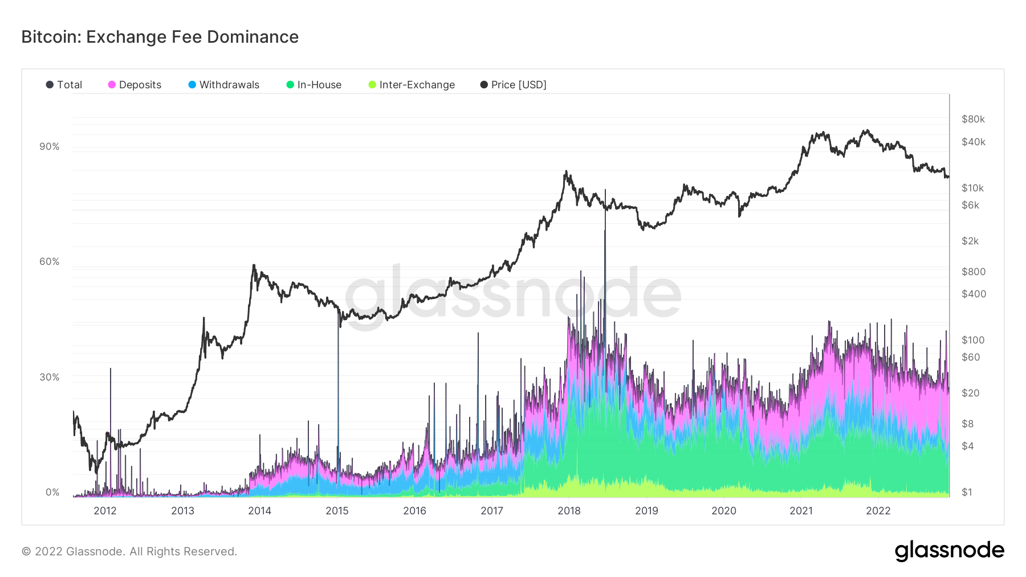Click the 2016 x-axis label

[414, 511]
